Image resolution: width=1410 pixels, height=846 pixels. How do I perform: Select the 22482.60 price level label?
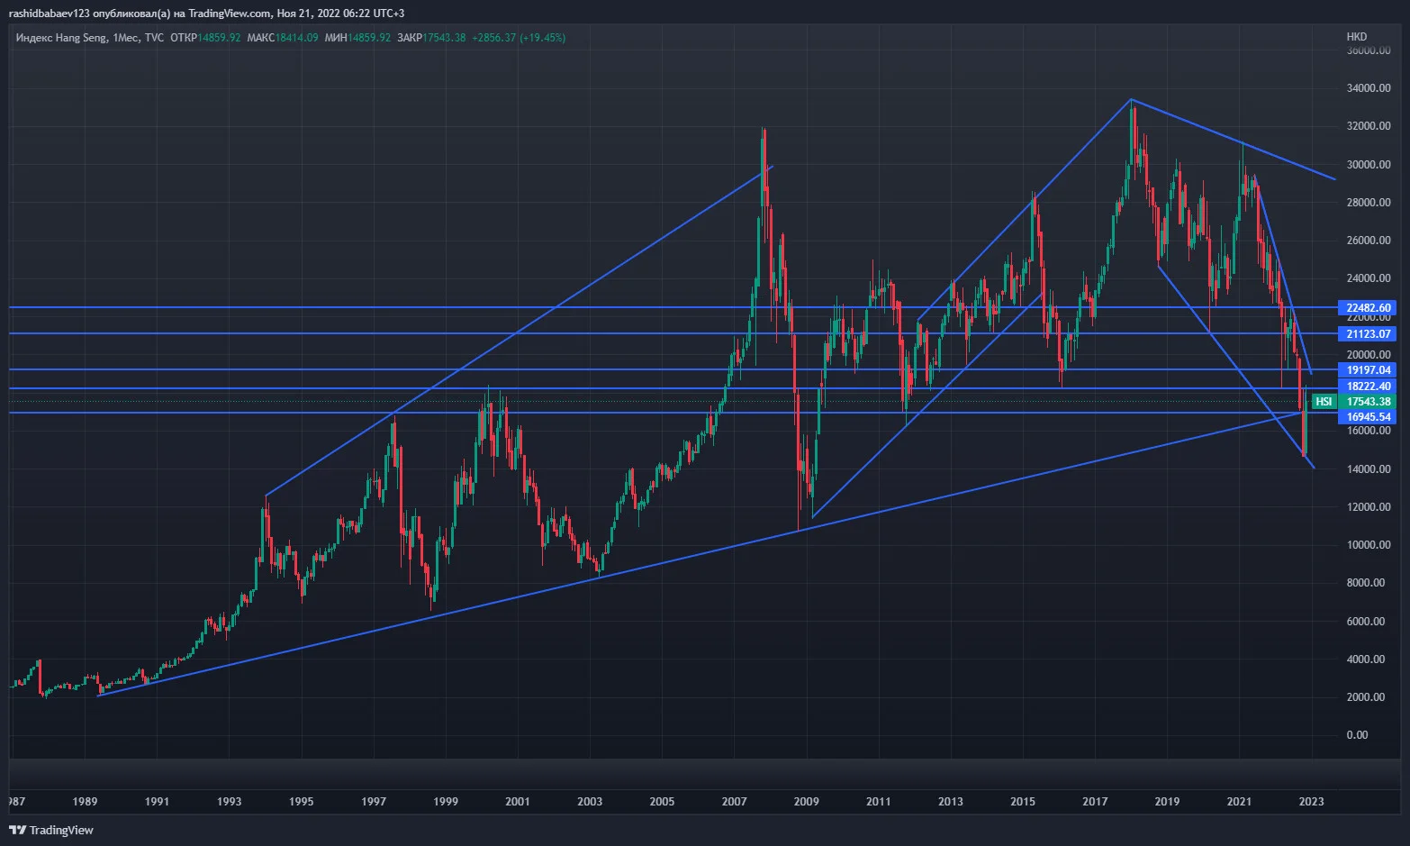[x=1368, y=308]
